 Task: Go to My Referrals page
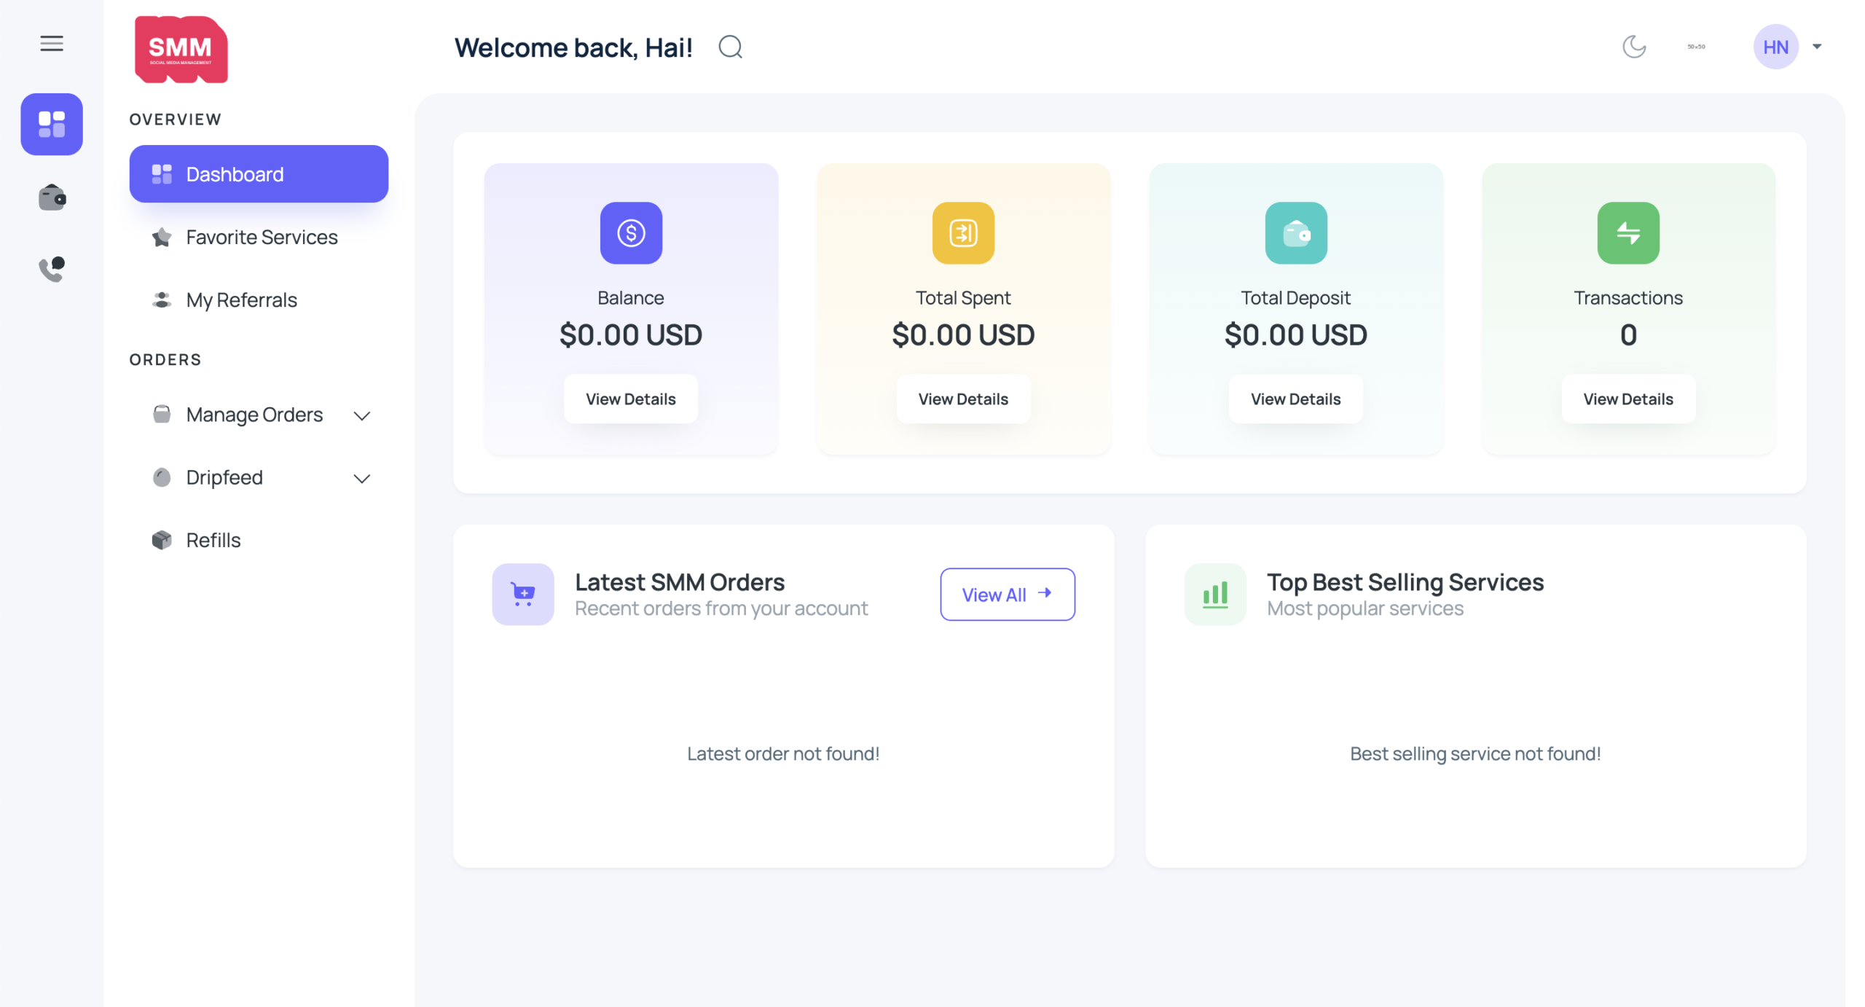[x=241, y=299]
